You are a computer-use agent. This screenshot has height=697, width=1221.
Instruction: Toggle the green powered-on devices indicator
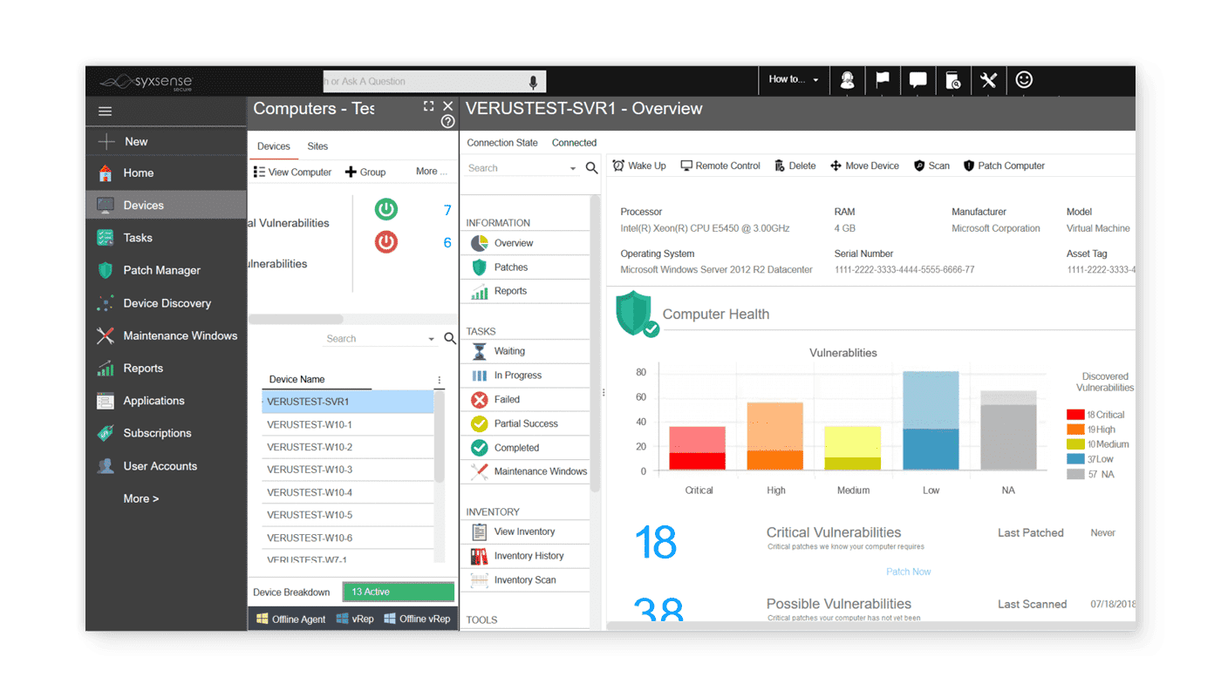(385, 209)
